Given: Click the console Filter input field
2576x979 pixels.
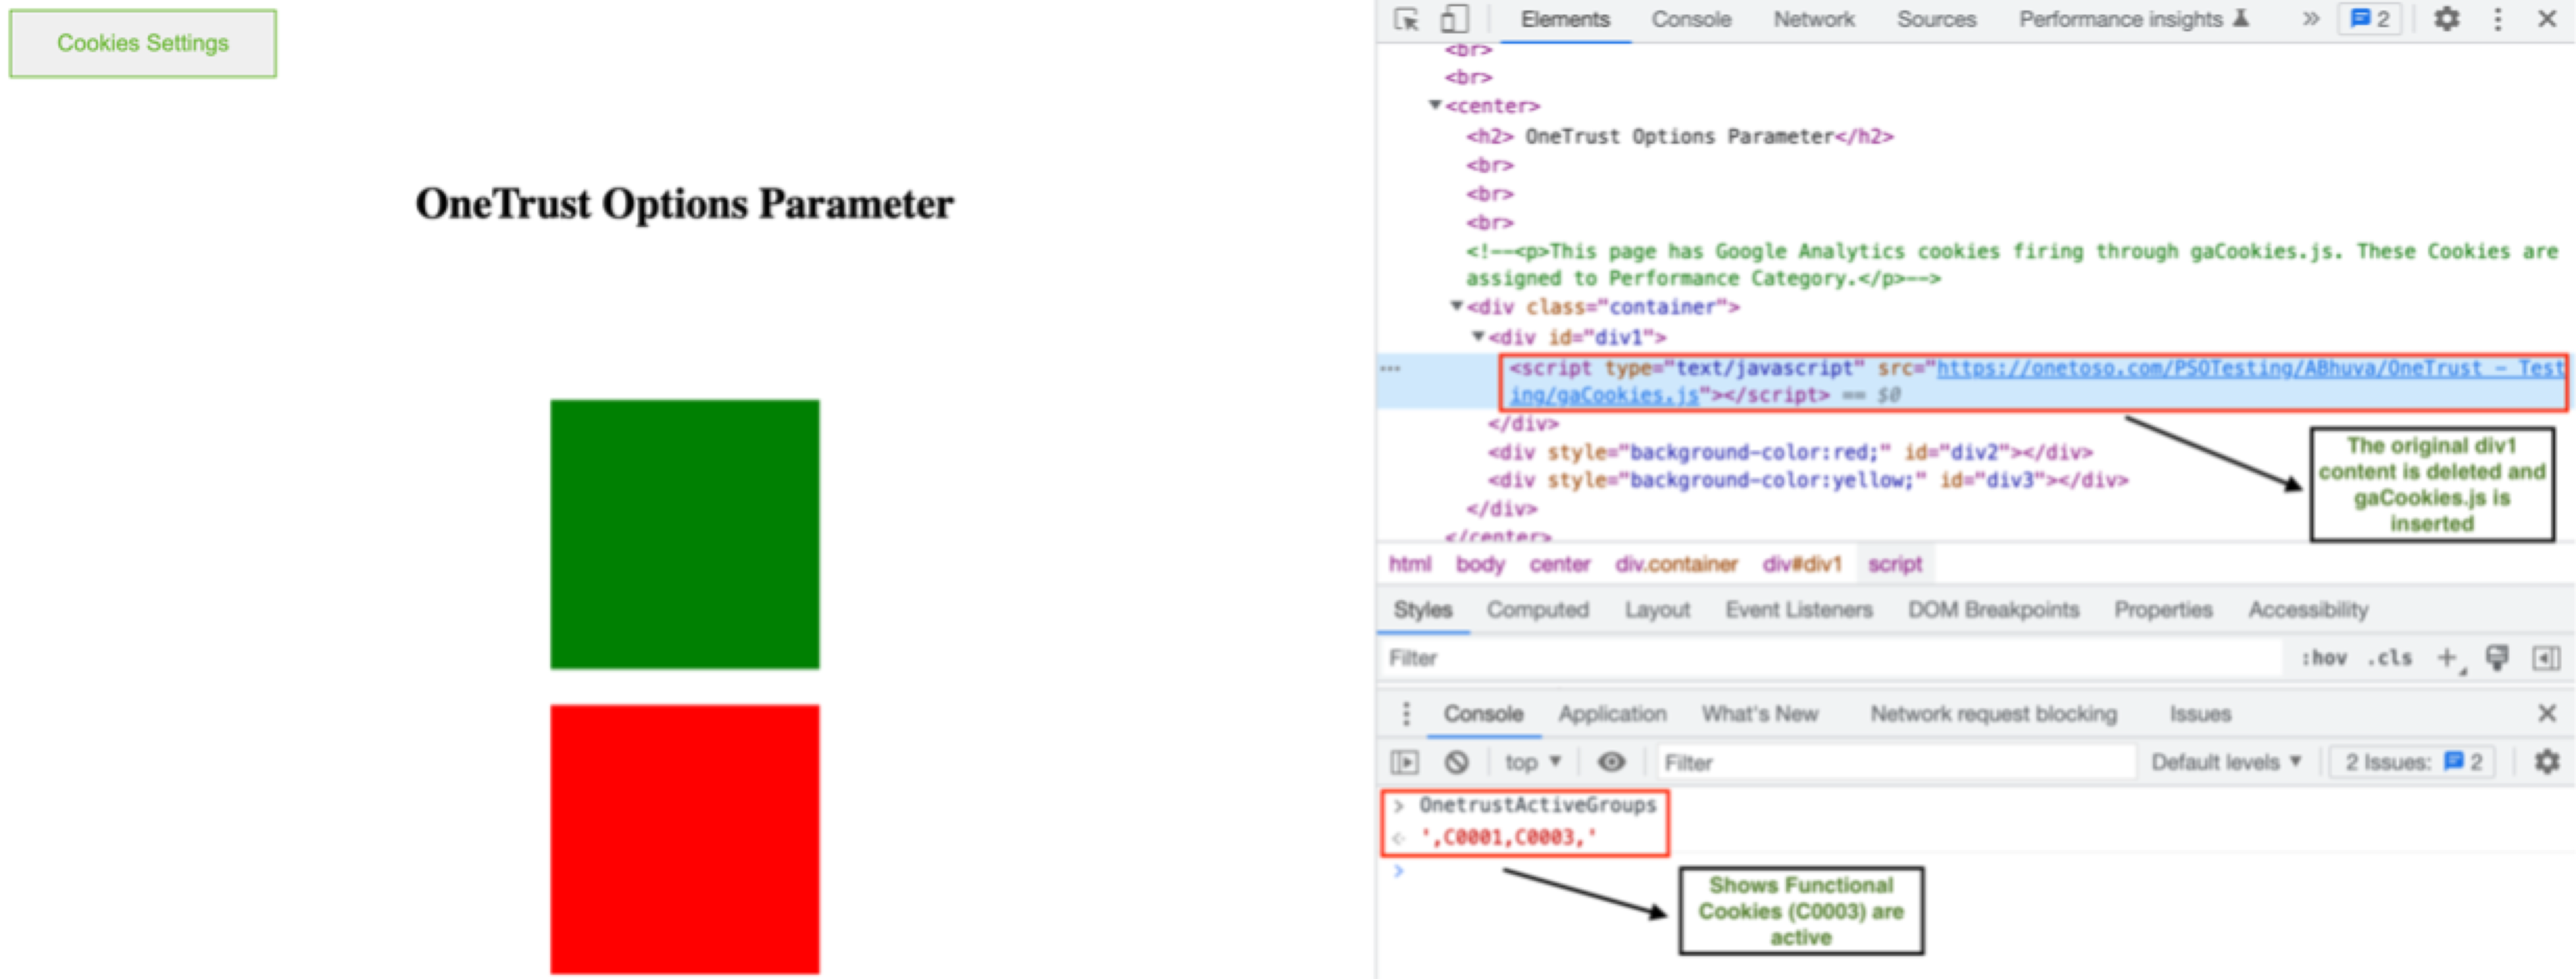Looking at the screenshot, I should pos(1890,762).
